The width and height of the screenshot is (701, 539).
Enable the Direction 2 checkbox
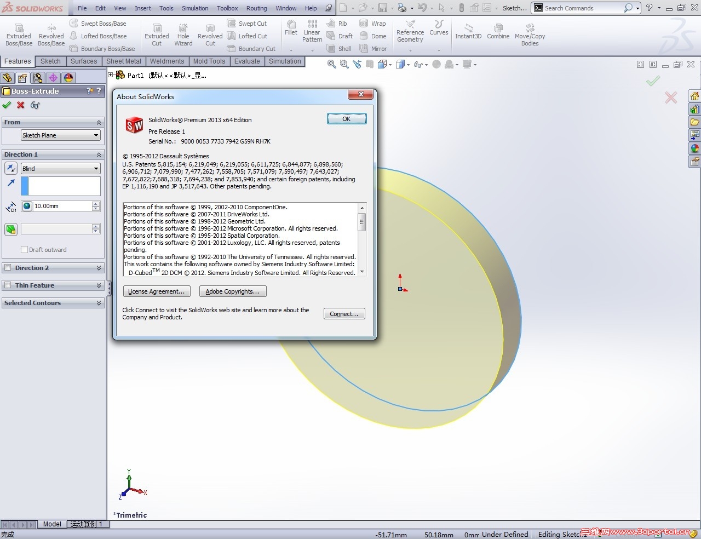point(8,268)
